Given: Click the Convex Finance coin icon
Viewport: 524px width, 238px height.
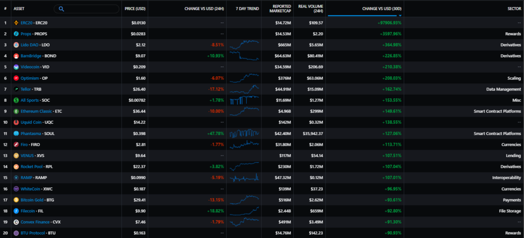Looking at the screenshot, I should click(x=16, y=222).
